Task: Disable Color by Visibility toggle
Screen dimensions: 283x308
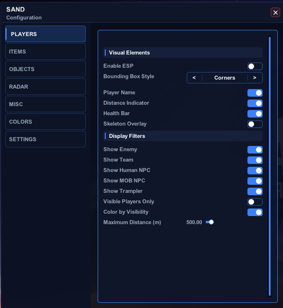Action: (255, 212)
